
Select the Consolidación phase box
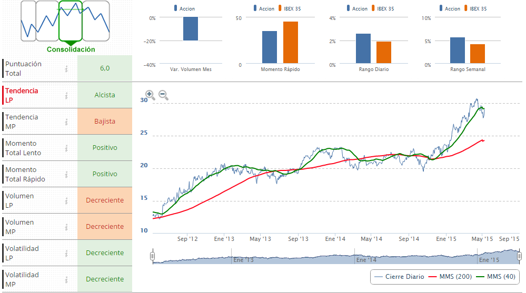click(71, 21)
